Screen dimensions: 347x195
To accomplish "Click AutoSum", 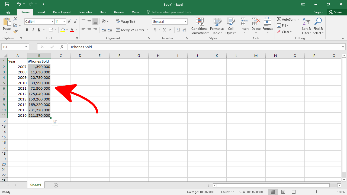I will click(x=286, y=19).
